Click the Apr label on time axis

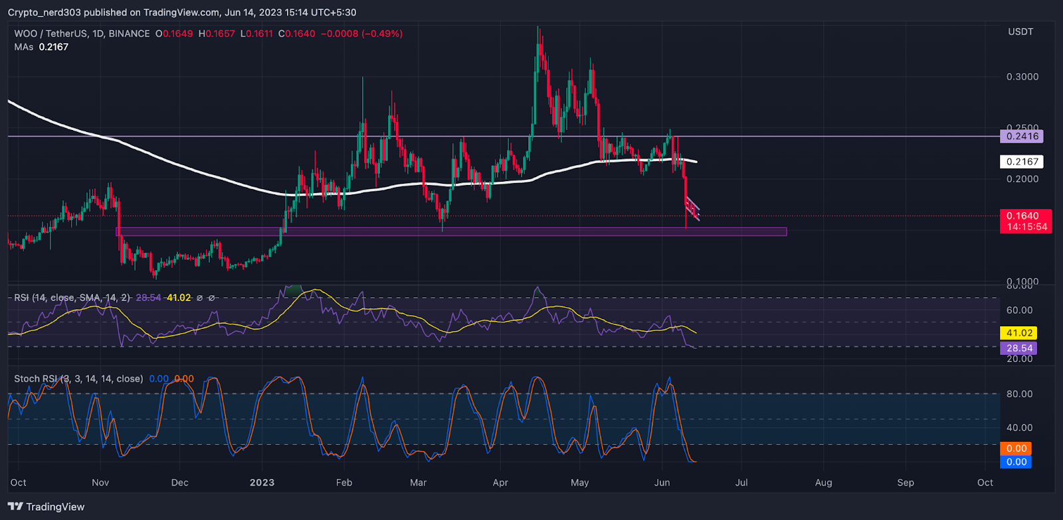click(500, 482)
